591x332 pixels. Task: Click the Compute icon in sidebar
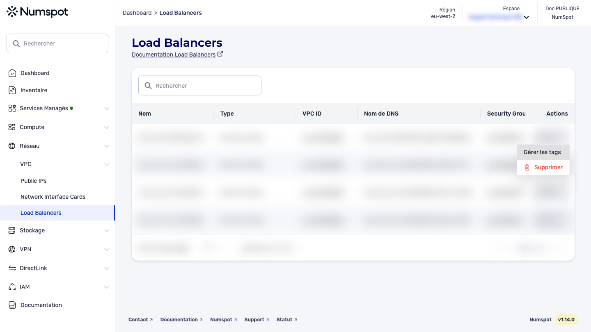point(12,127)
